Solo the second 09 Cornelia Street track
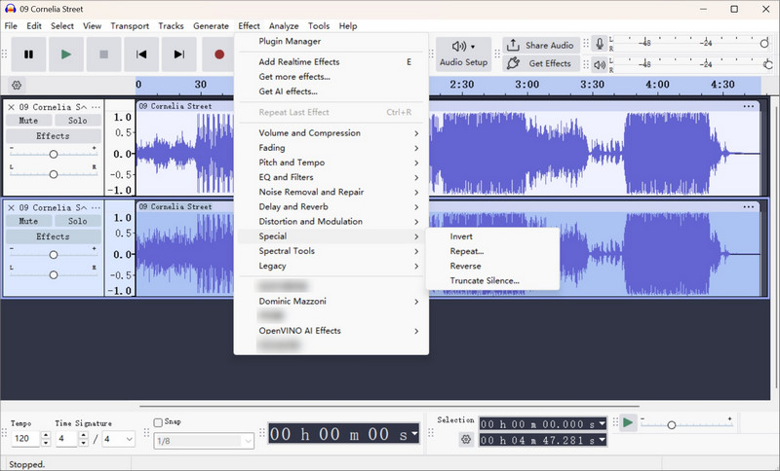Screen dimensions: 780x471 77,221
